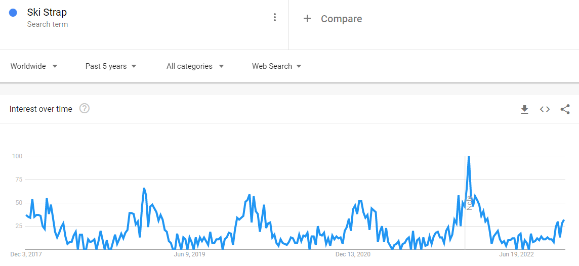The width and height of the screenshot is (579, 266).
Task: Click the plus icon beside Compare
Action: (x=307, y=19)
